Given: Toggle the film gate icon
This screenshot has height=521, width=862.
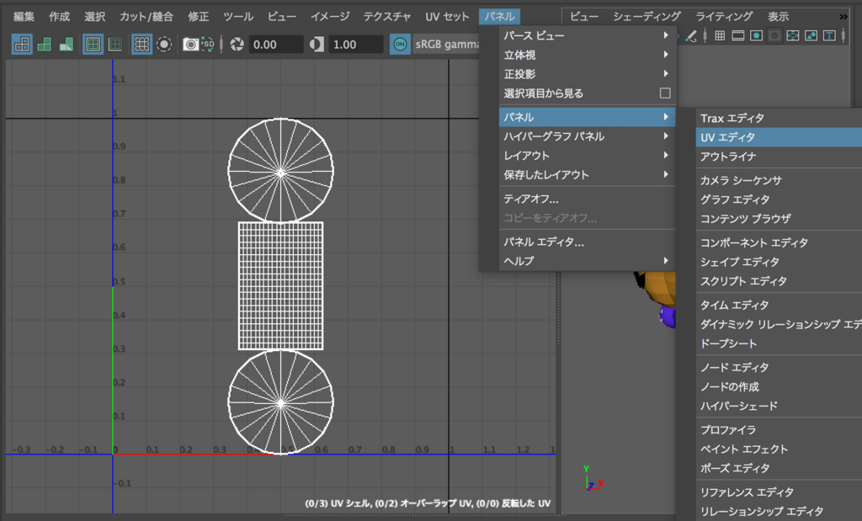Looking at the screenshot, I should coord(737,35).
